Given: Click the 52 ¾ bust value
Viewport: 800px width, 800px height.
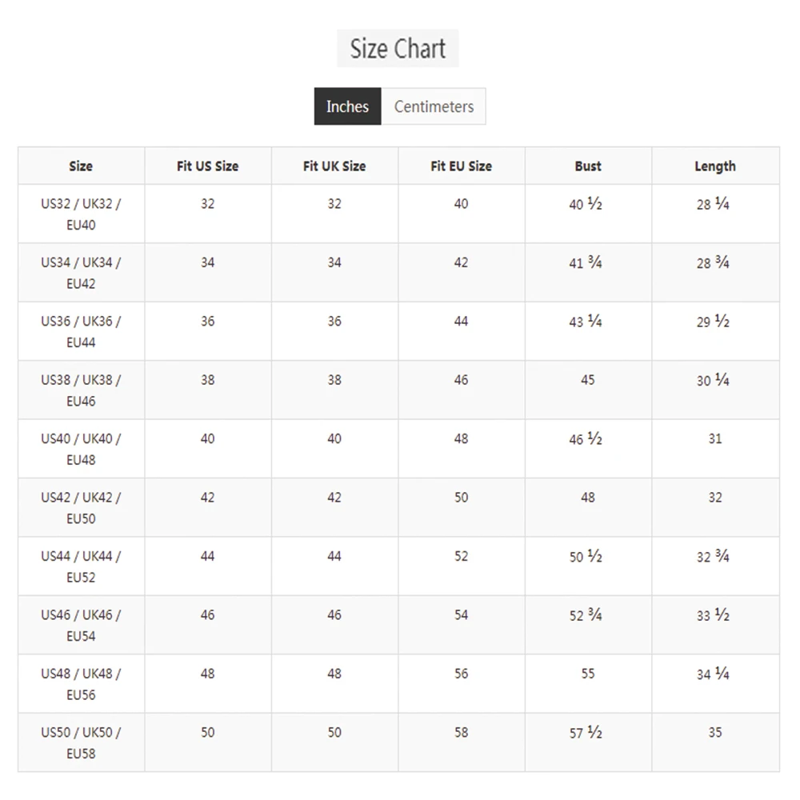Looking at the screenshot, I should (x=586, y=614).
